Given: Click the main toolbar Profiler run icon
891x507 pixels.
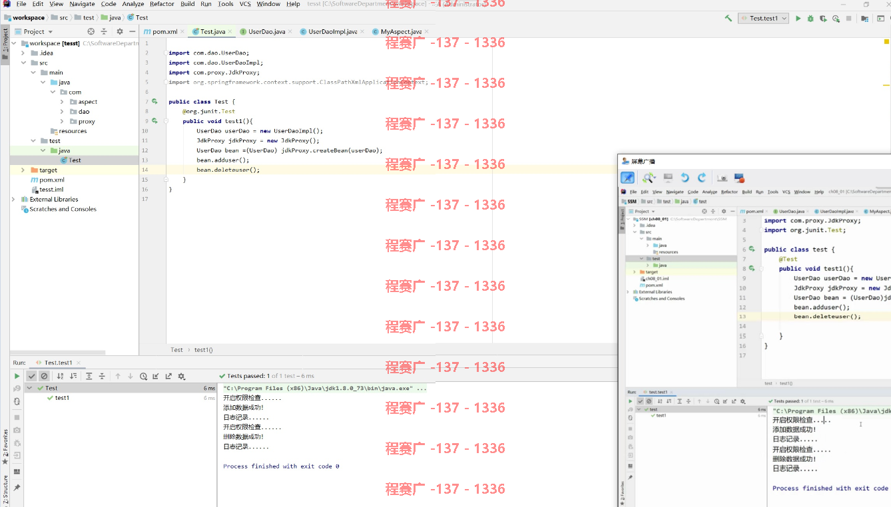Looking at the screenshot, I should 836,19.
